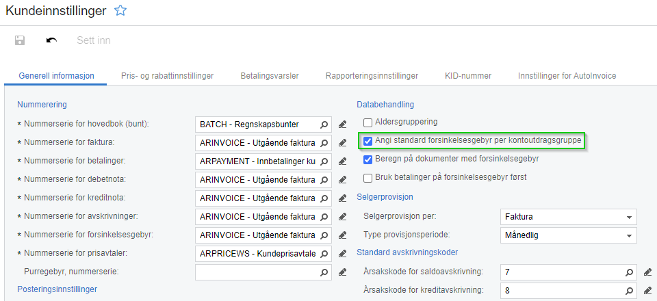This screenshot has width=657, height=301.
Task: Click the ARPRICEWS - Kundeprisavtale field
Action: 263,253
